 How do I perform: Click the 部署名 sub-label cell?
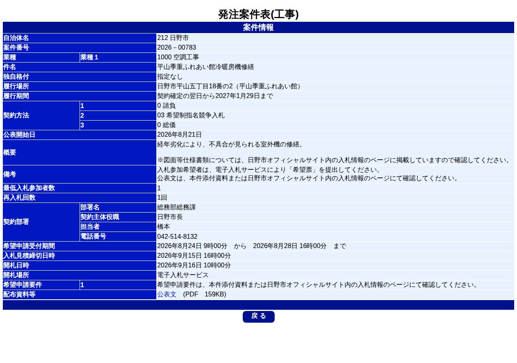pos(118,207)
